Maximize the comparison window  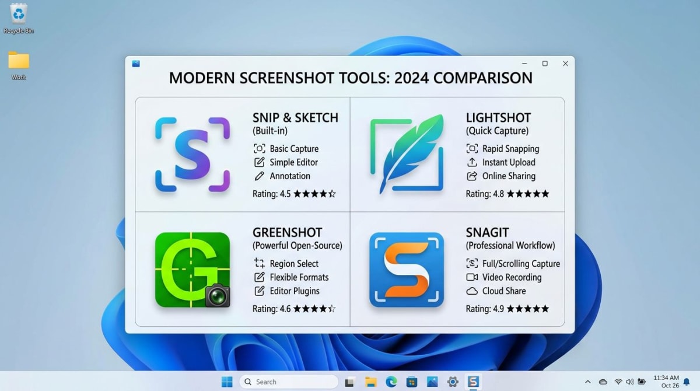(545, 64)
